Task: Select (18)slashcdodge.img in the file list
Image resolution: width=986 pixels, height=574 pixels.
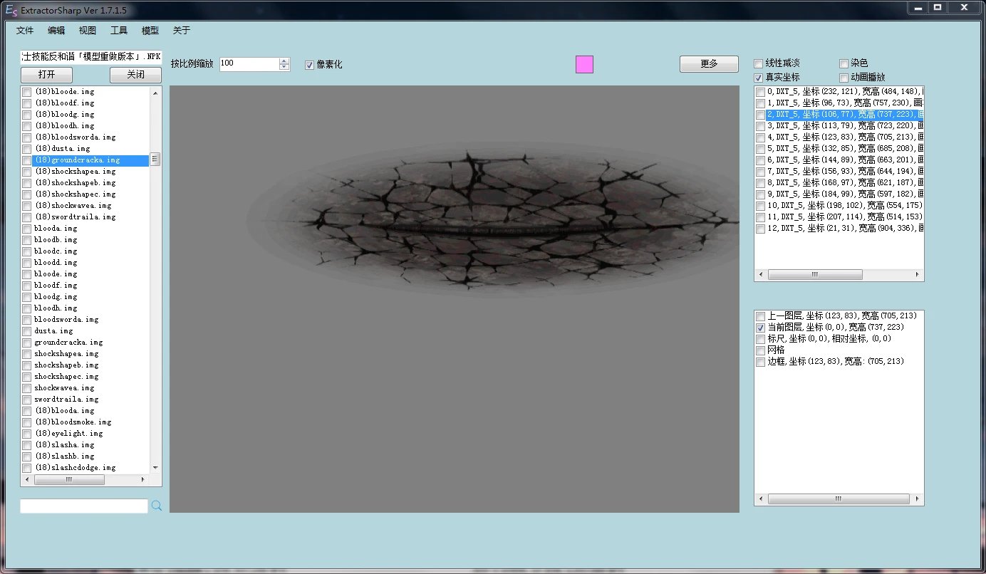Action: 75,468
